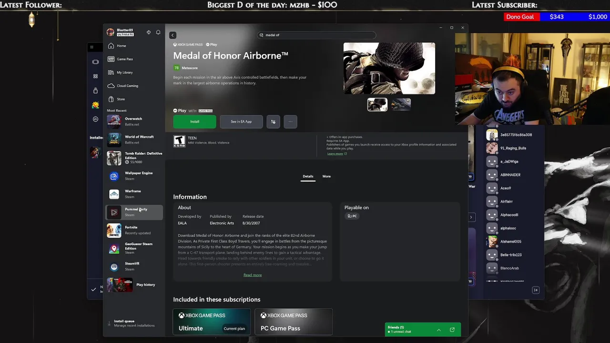Open the grid icon in background window sidebar
Screen dimensions: 610x343
(95, 76)
